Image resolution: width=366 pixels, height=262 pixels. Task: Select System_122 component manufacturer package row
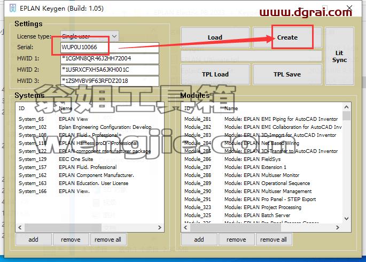(90, 151)
